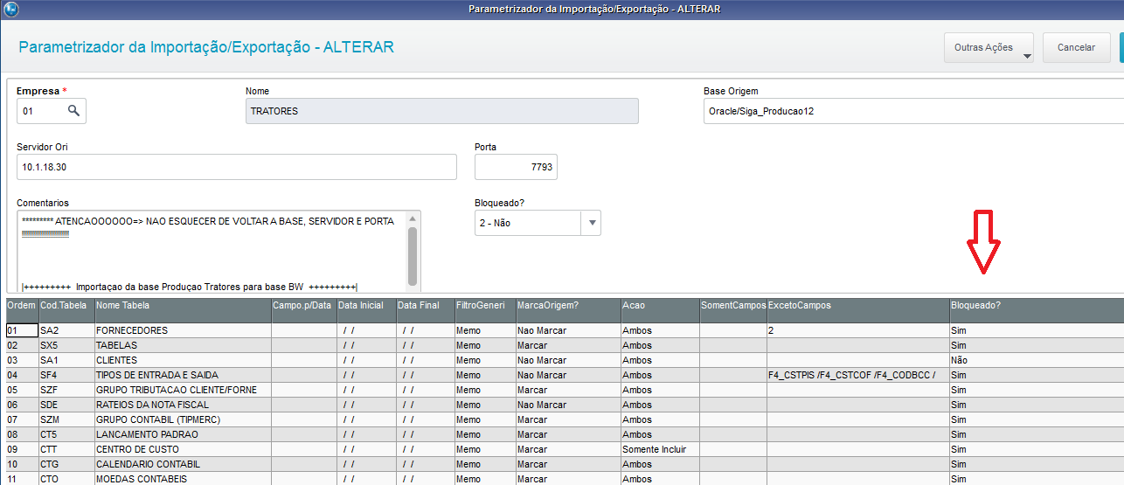Click the SDE code cell
Screen dimensions: 1124x485
[66, 405]
